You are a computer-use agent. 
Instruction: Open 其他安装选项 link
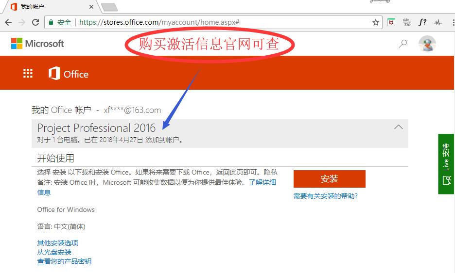pos(57,242)
